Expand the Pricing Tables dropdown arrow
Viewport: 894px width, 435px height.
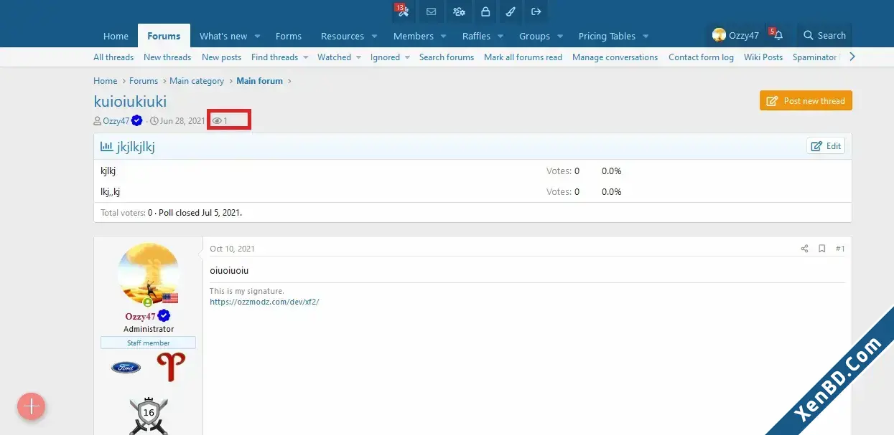pos(646,36)
